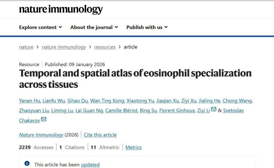This screenshot has width=274, height=168.
Task: Click the blue info icon in the update notice
Action: 27,164
